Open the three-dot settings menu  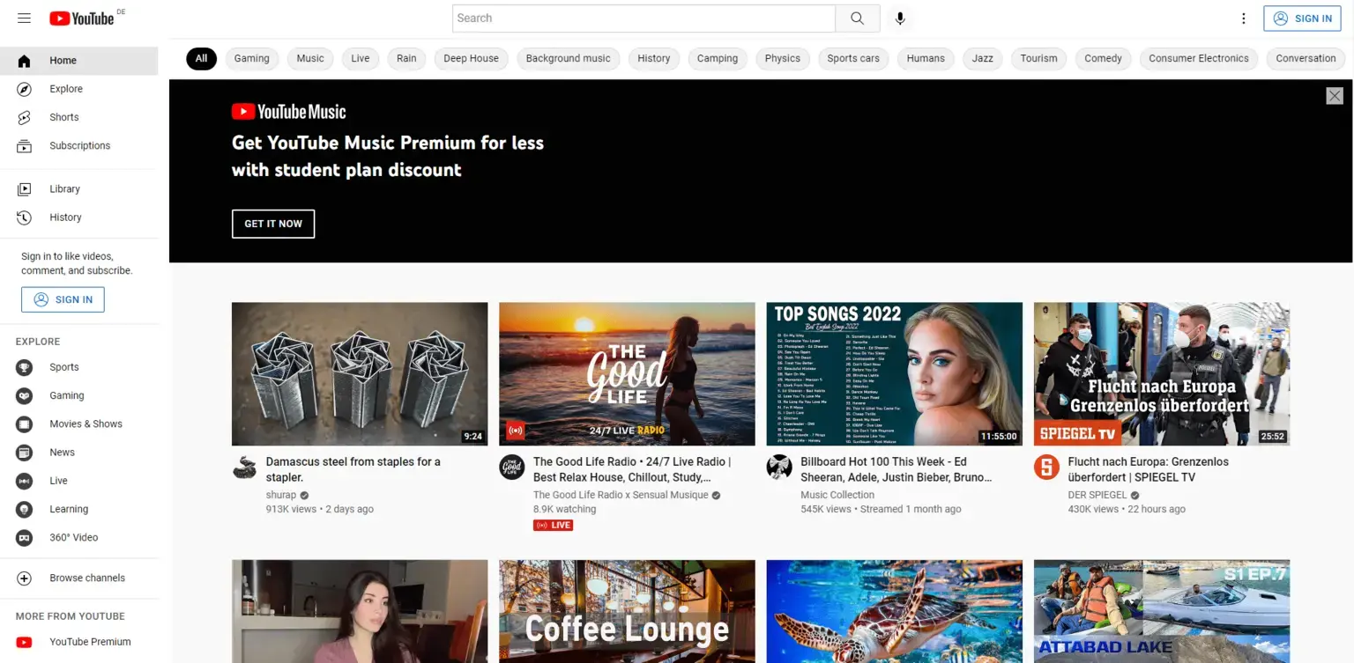1244,18
